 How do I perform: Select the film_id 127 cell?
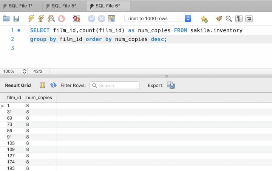click(15, 155)
